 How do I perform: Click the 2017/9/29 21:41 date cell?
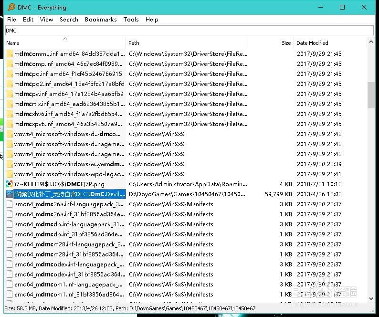pyautogui.click(x=319, y=174)
